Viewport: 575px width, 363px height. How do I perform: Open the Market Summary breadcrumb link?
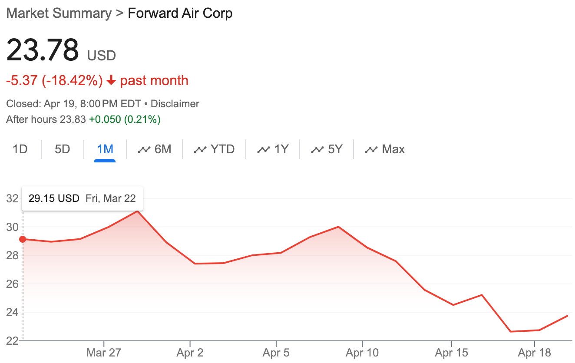point(59,13)
